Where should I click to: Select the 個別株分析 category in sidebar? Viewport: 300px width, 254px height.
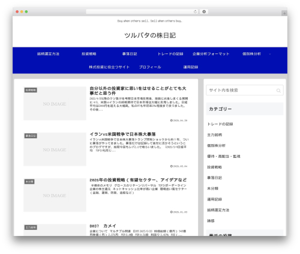[x=216, y=145]
